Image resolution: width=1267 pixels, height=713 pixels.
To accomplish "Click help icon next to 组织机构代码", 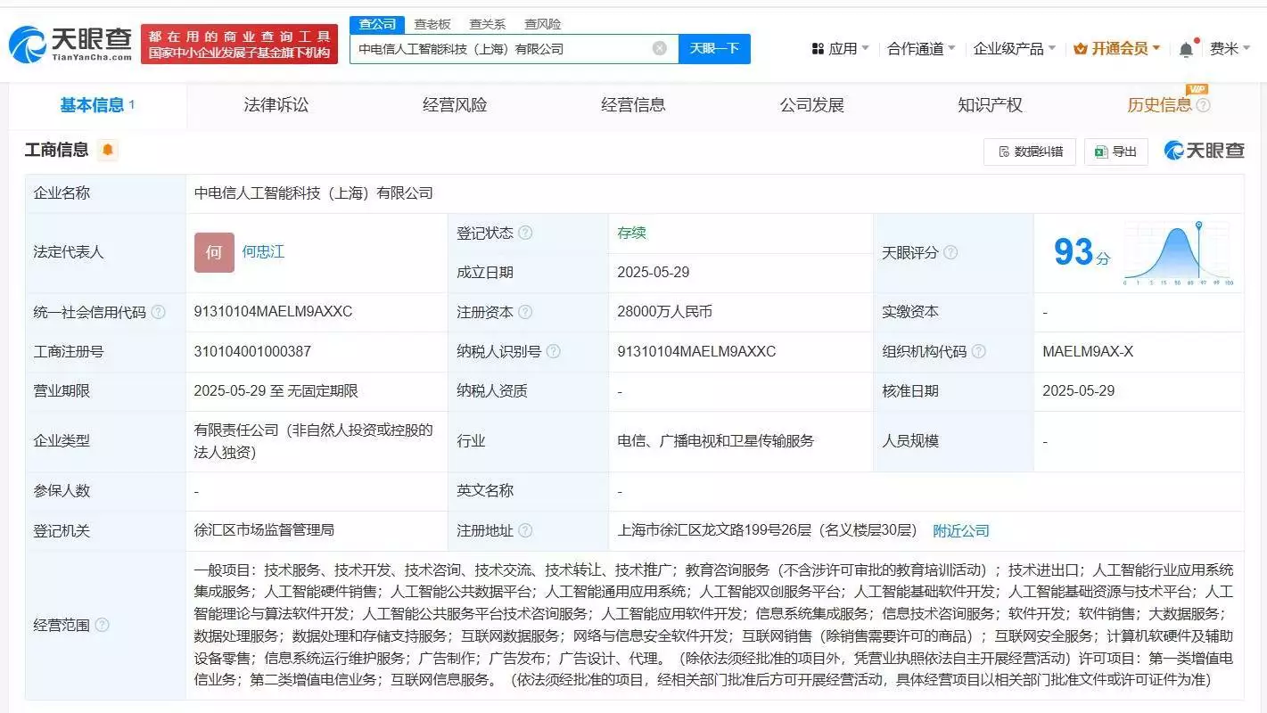I will (x=978, y=351).
